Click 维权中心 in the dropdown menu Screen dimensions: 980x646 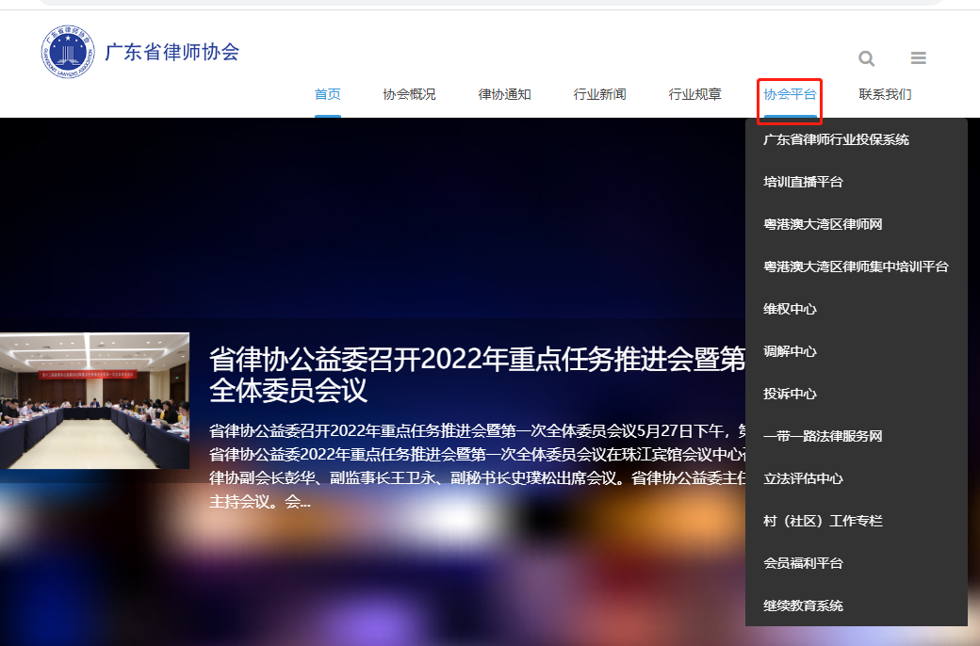(790, 309)
